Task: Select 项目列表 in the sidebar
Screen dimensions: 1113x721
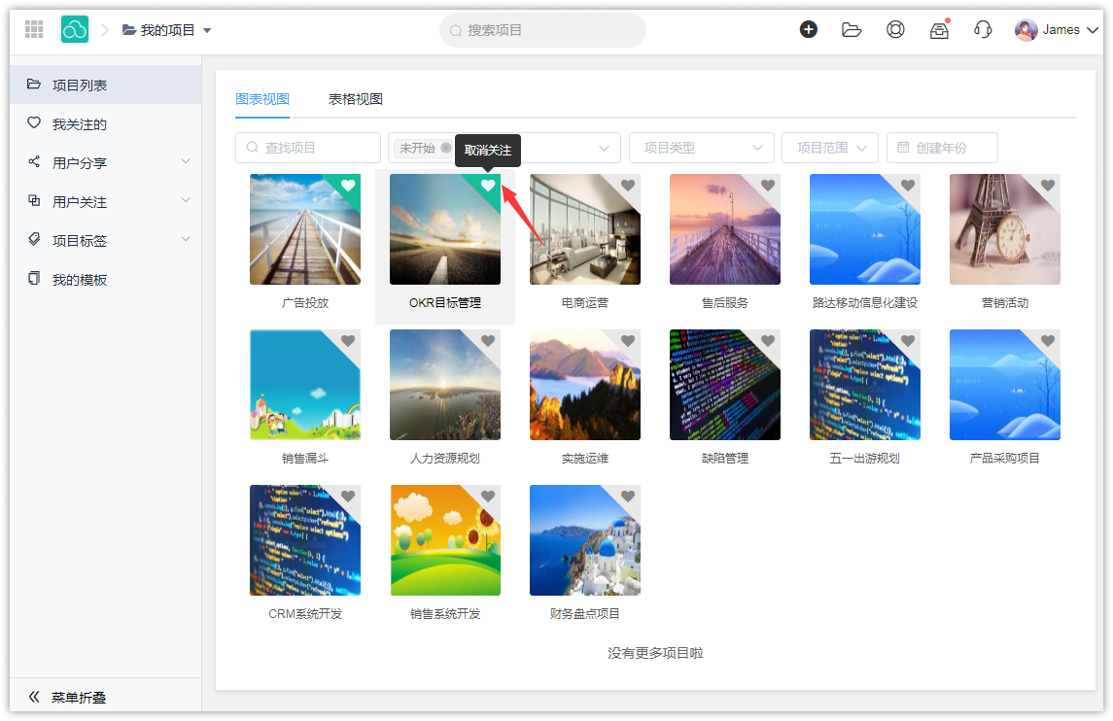Action: pos(106,86)
